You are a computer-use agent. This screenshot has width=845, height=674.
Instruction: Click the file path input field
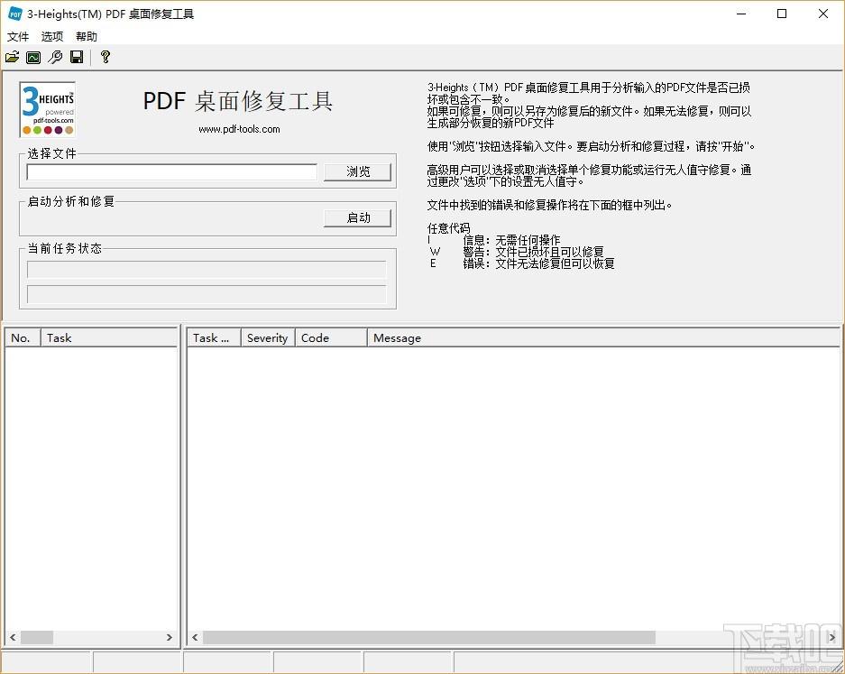click(172, 172)
